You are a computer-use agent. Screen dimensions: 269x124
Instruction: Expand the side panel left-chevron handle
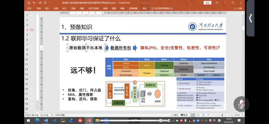[250, 18]
